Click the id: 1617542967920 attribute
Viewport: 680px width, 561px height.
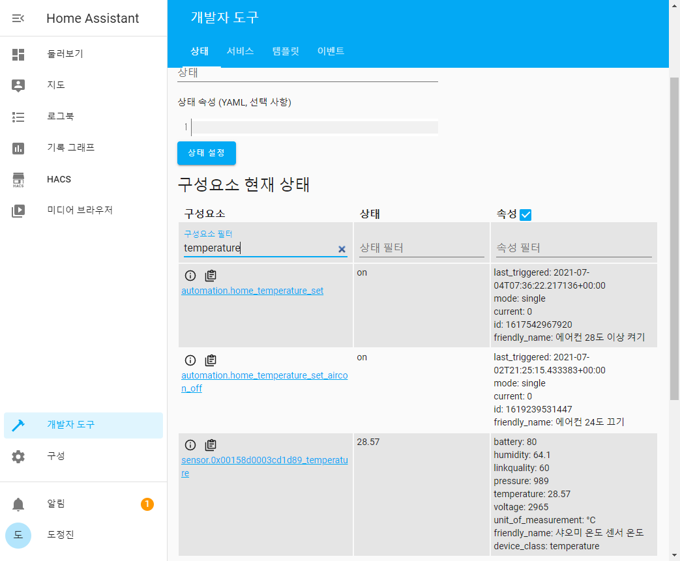[533, 324]
